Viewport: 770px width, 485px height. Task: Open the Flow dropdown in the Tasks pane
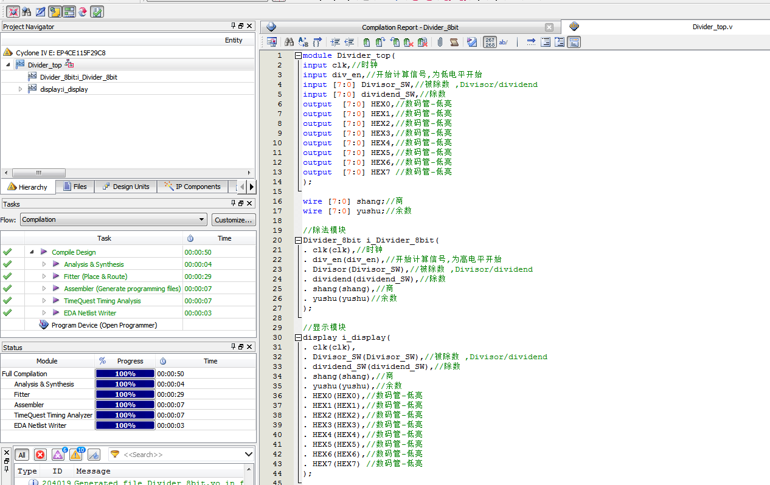201,219
